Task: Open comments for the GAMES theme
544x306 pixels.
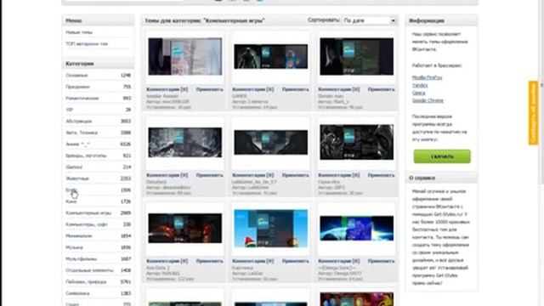Action: click(x=253, y=89)
